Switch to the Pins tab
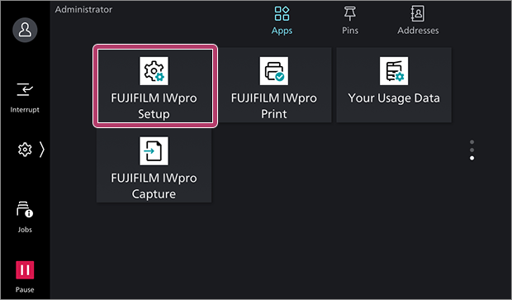 click(x=350, y=21)
